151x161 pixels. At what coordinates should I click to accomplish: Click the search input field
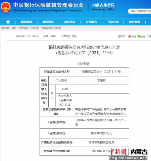140,11
